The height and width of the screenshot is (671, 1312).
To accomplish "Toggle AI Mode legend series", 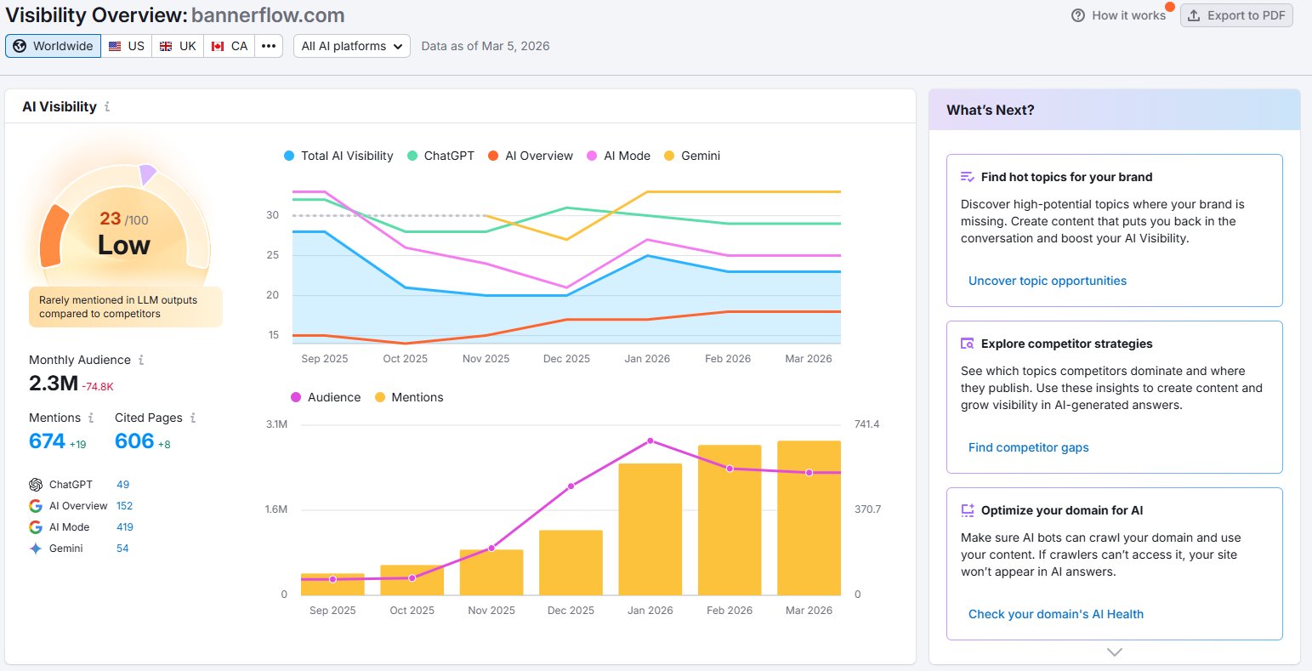I will pyautogui.click(x=618, y=156).
